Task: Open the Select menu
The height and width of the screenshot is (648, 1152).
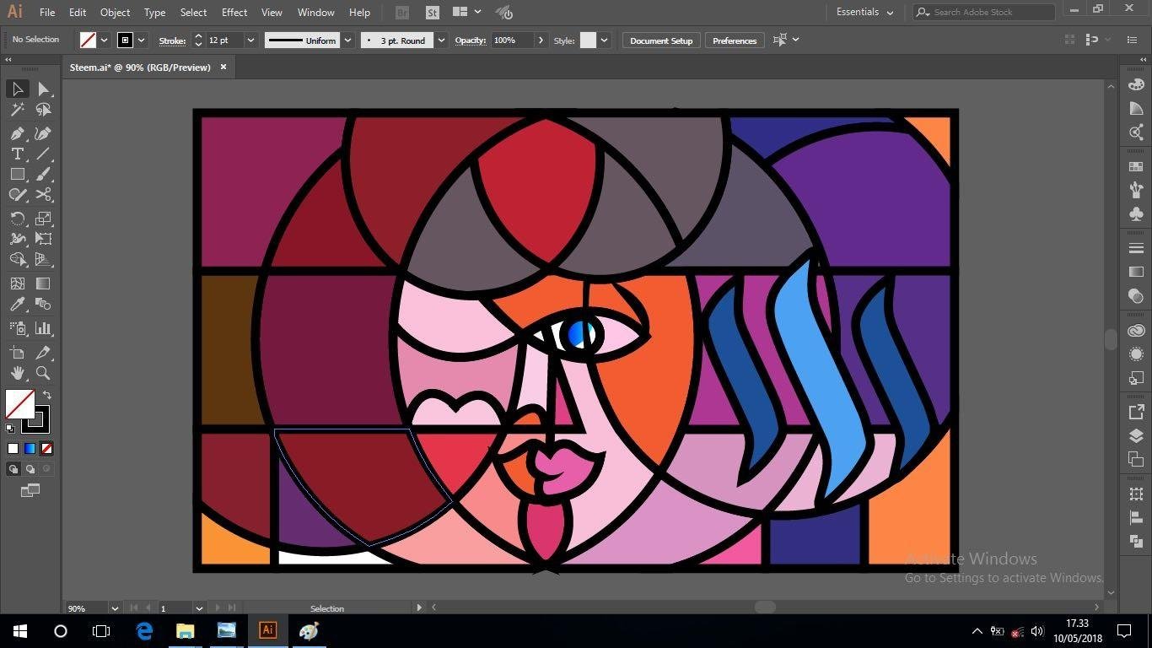Action: [x=193, y=13]
